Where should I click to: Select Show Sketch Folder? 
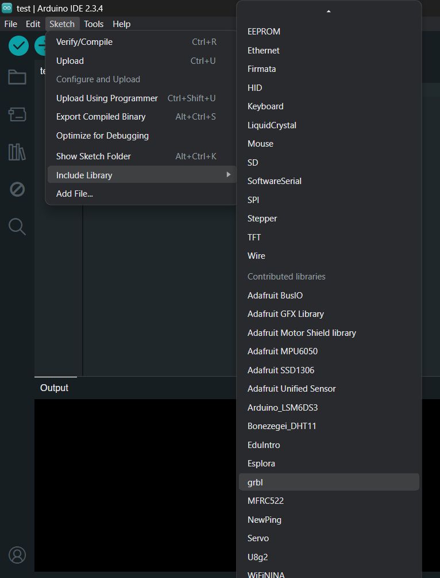click(142, 156)
